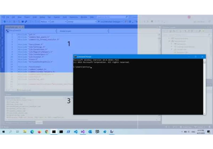This screenshot has width=213, height=149.
Task: Maximize the Command Prompt window
Action: coord(196,56)
